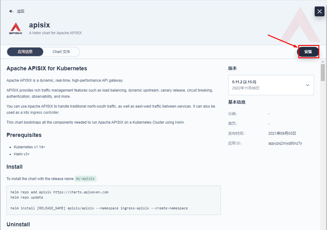327x230 pixels.
Task: Click the 'helm install [RELEASE_NAME]' code line
Action: click(99, 208)
